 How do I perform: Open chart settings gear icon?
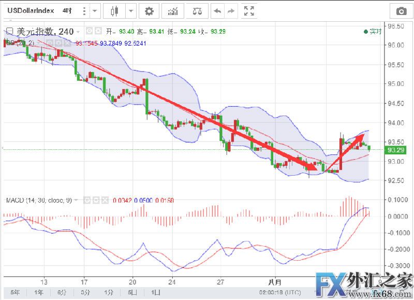[x=149, y=10]
